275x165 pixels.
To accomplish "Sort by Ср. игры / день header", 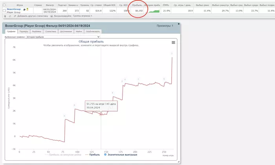I will 182,5.
